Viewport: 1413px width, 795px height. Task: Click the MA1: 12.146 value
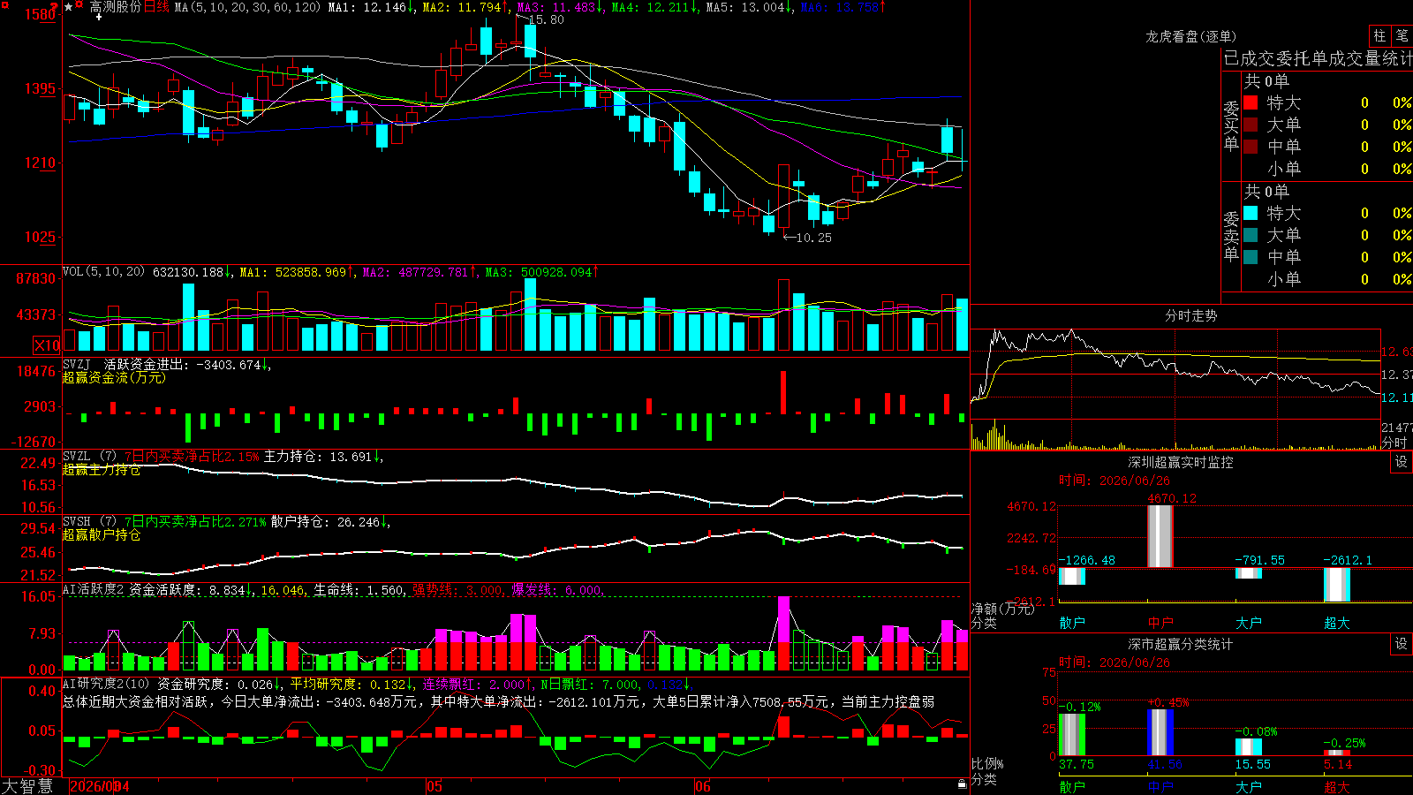367,7
